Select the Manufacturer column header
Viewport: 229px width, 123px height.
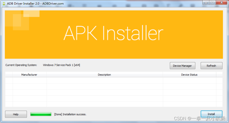(29, 75)
